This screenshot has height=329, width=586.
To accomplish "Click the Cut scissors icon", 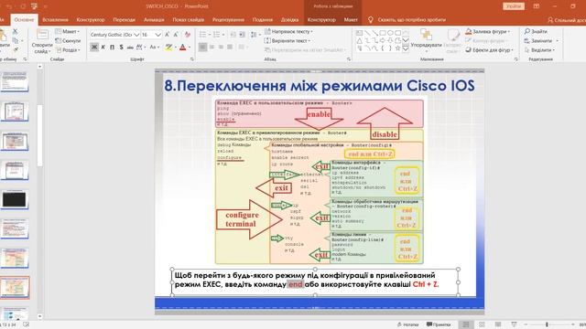I will pyautogui.click(x=15, y=32).
